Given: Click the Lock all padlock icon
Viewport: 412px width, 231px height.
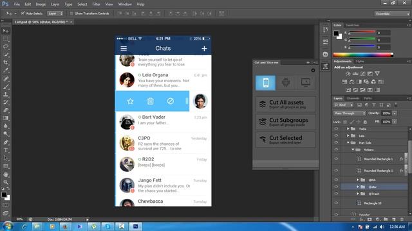Looking at the screenshot, I should (365, 122).
